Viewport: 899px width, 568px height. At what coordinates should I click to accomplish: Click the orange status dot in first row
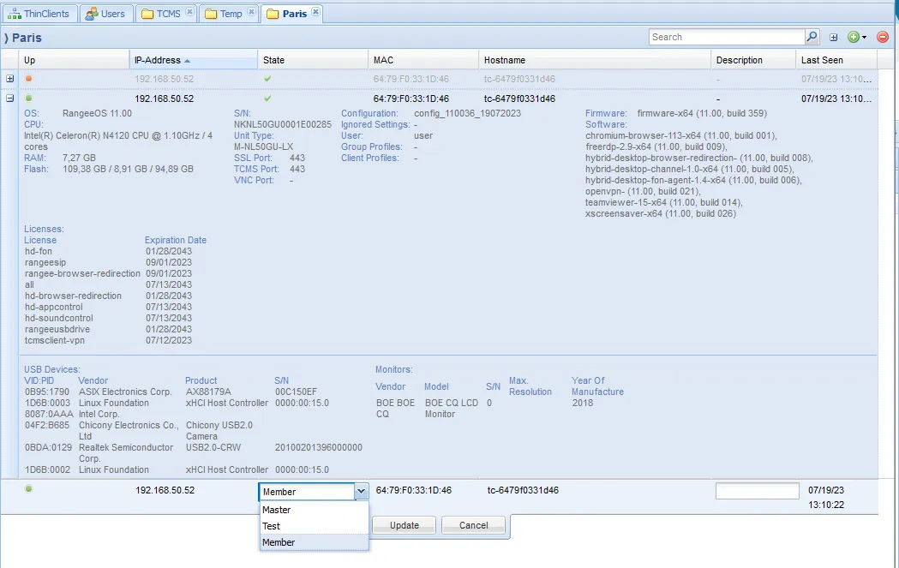28,79
